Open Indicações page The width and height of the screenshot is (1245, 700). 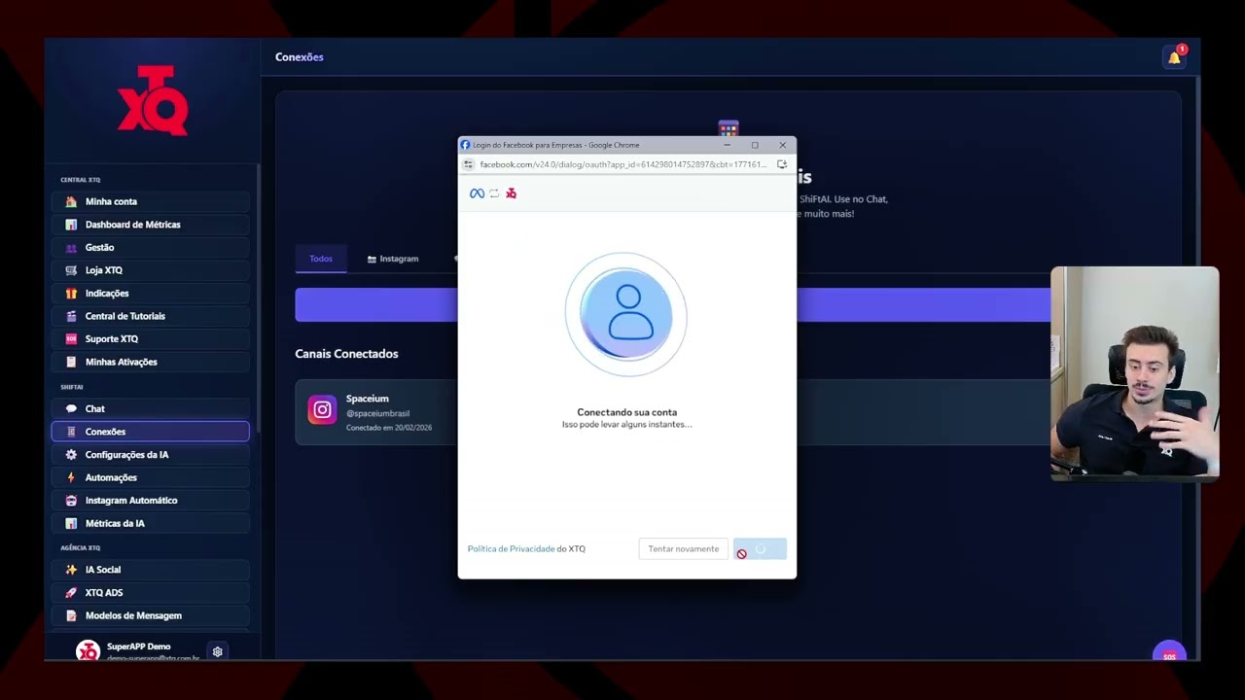pyautogui.click(x=150, y=293)
